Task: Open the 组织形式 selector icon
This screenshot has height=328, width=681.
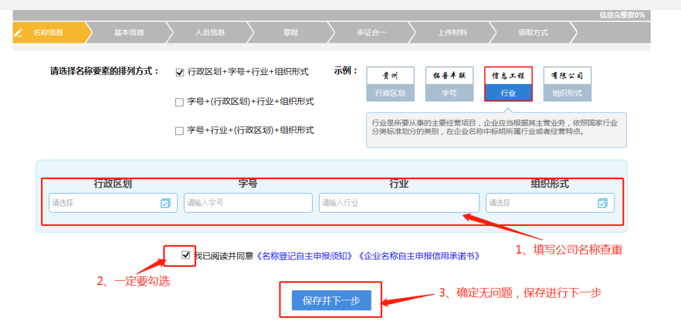Action: click(602, 203)
